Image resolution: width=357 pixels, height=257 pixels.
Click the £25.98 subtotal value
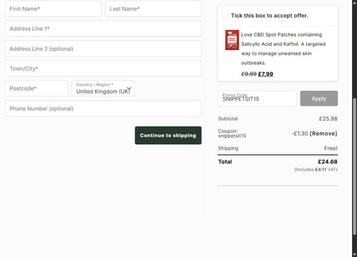328,119
